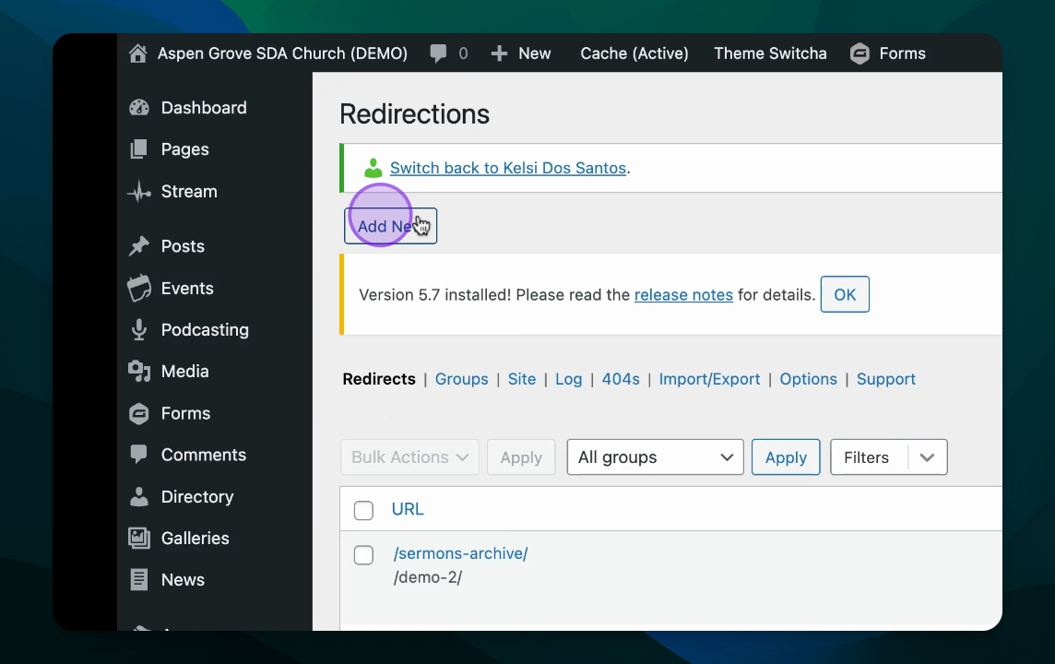The height and width of the screenshot is (664, 1055).
Task: Open the Posts menu
Action: 183,246
